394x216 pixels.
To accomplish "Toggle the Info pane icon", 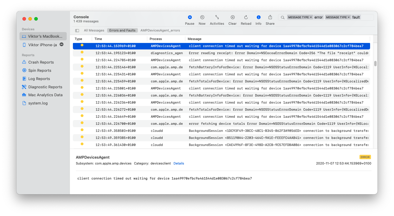I will click(x=259, y=17).
